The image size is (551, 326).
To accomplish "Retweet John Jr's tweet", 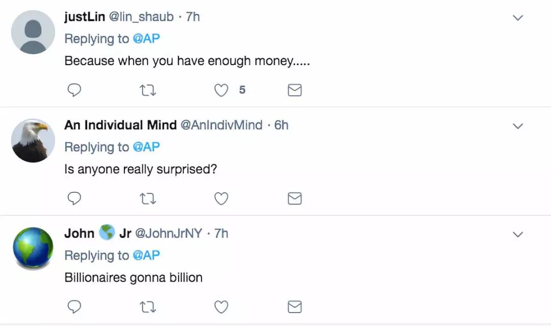I will 147,307.
